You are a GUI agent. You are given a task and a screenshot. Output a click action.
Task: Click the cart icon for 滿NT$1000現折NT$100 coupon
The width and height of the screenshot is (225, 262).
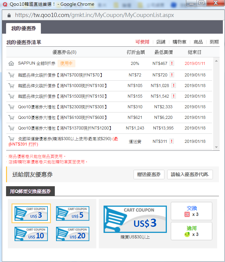(11, 86)
